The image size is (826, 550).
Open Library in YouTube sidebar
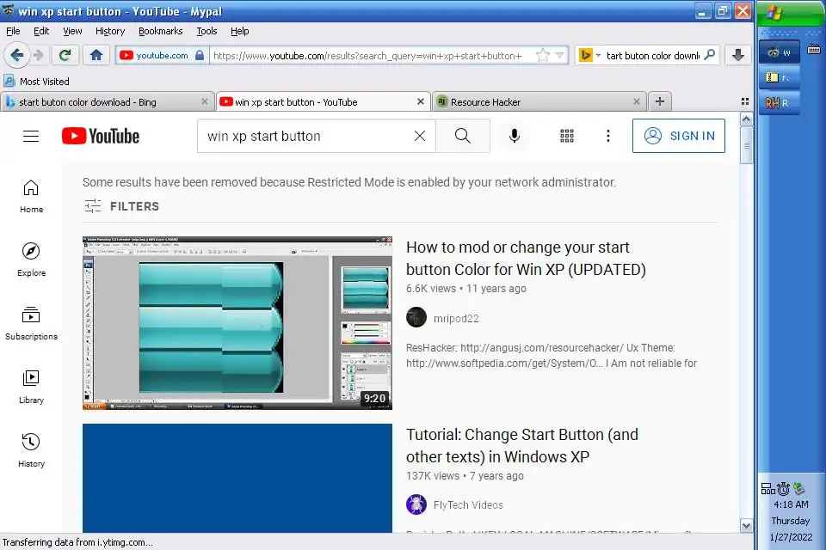point(31,387)
